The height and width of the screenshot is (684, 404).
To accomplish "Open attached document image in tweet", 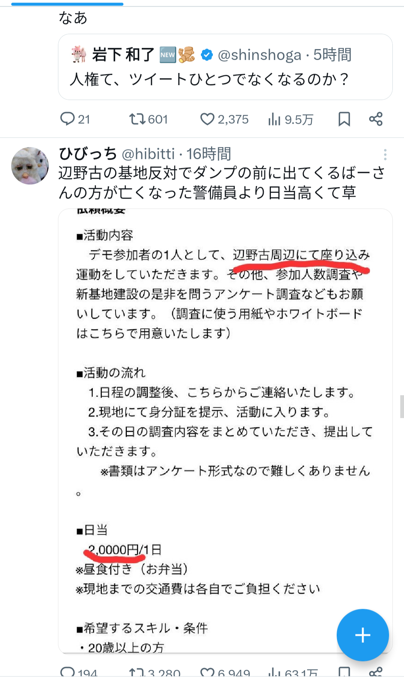I will click(225, 431).
